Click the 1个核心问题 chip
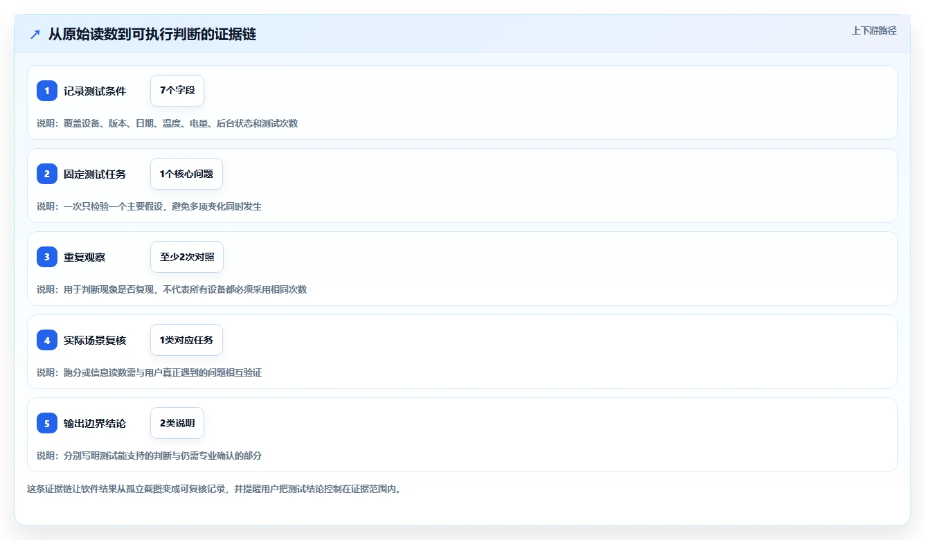 (186, 174)
